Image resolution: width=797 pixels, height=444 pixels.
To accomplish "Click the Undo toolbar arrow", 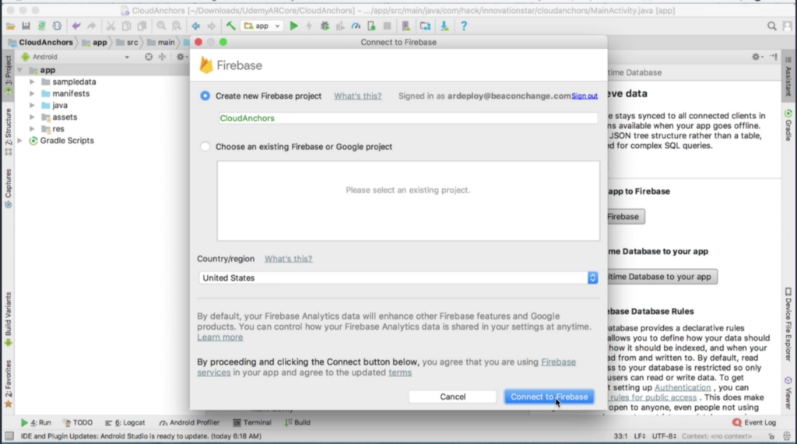I will pos(76,26).
